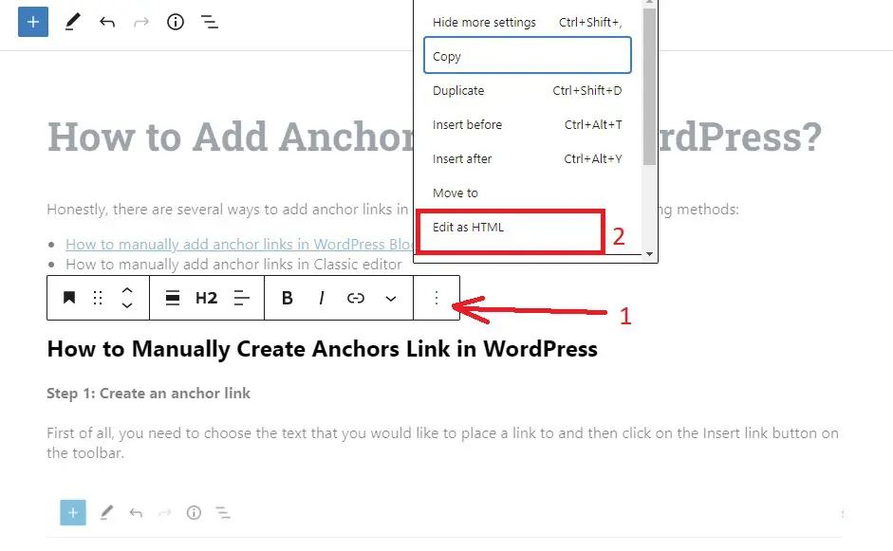
Task: Open document info details in the top toolbar
Action: click(176, 22)
